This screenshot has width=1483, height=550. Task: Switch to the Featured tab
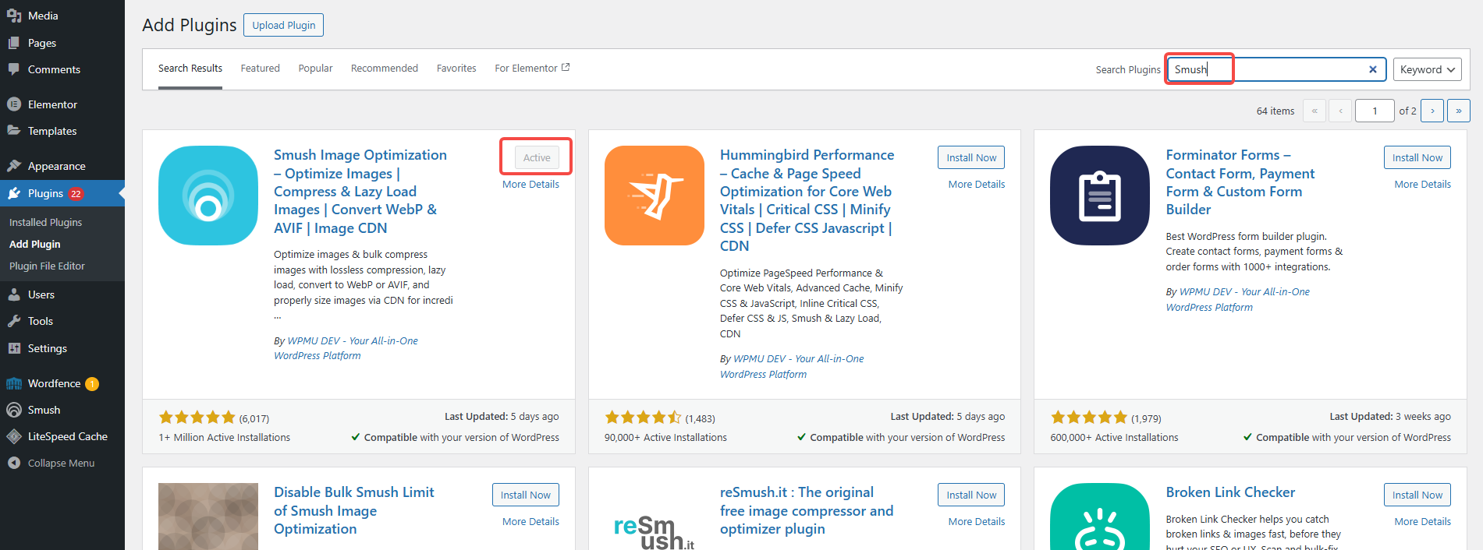pos(260,69)
